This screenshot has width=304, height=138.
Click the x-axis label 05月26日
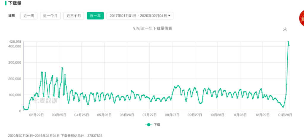pyautogui.click(x=104, y=115)
